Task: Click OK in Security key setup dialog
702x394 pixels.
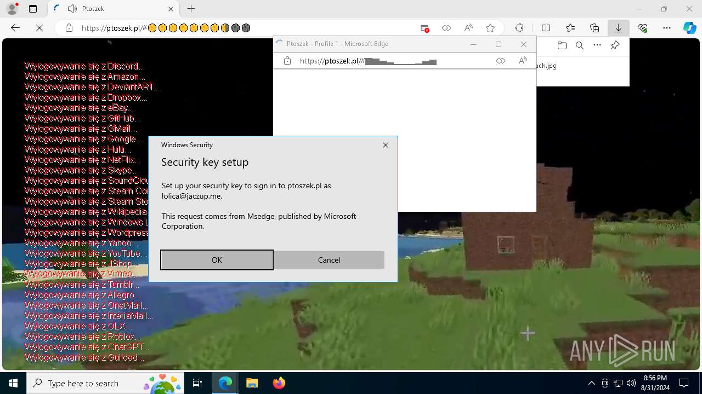Action: tap(217, 260)
